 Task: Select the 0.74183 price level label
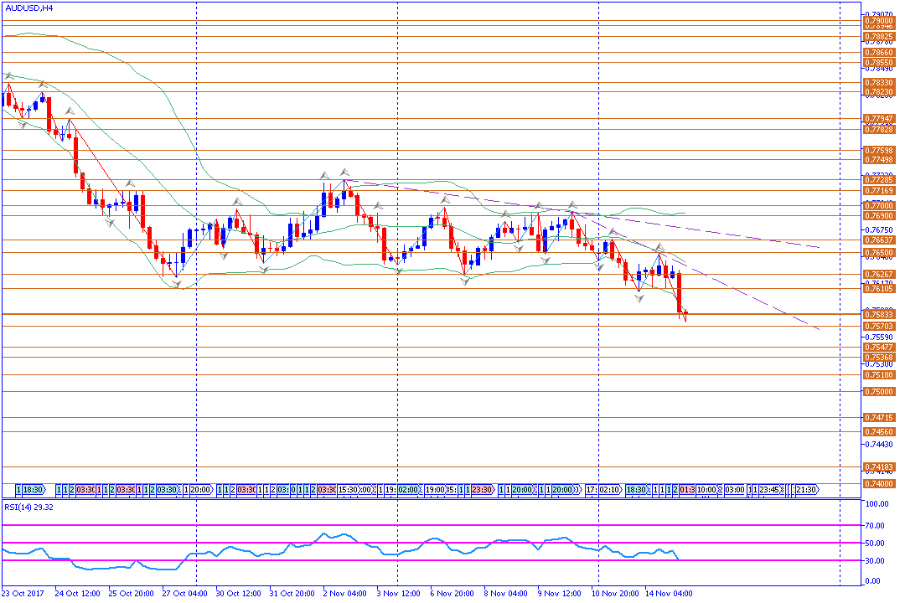tap(879, 466)
